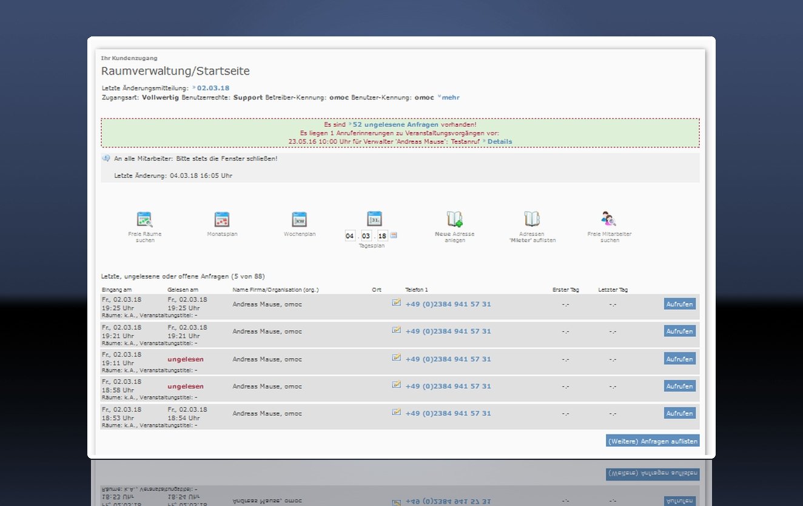
Task: Open the Freie Räume suchen icon
Action: coord(145,220)
